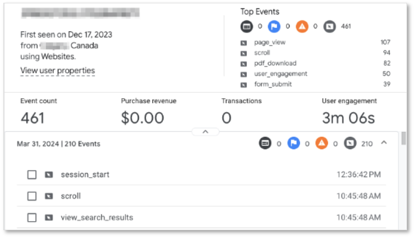Click the icon next to pdf_download
416x238 pixels.
pos(244,64)
